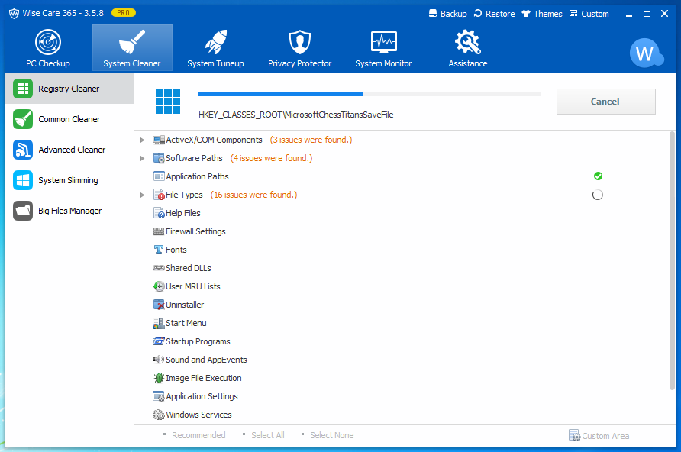
Task: Click the Fonts icon
Action: [x=159, y=250]
